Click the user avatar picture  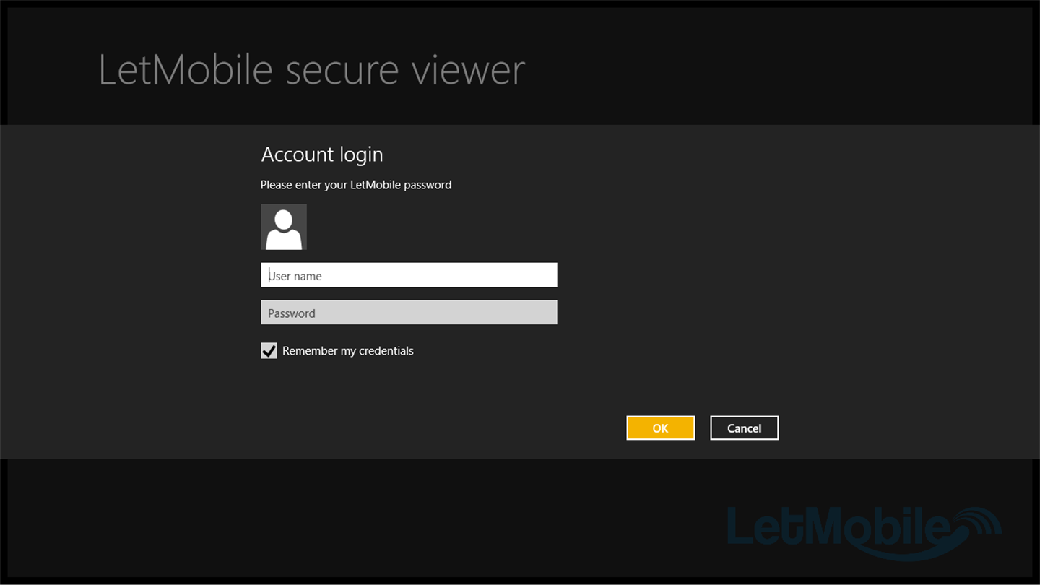tap(284, 227)
